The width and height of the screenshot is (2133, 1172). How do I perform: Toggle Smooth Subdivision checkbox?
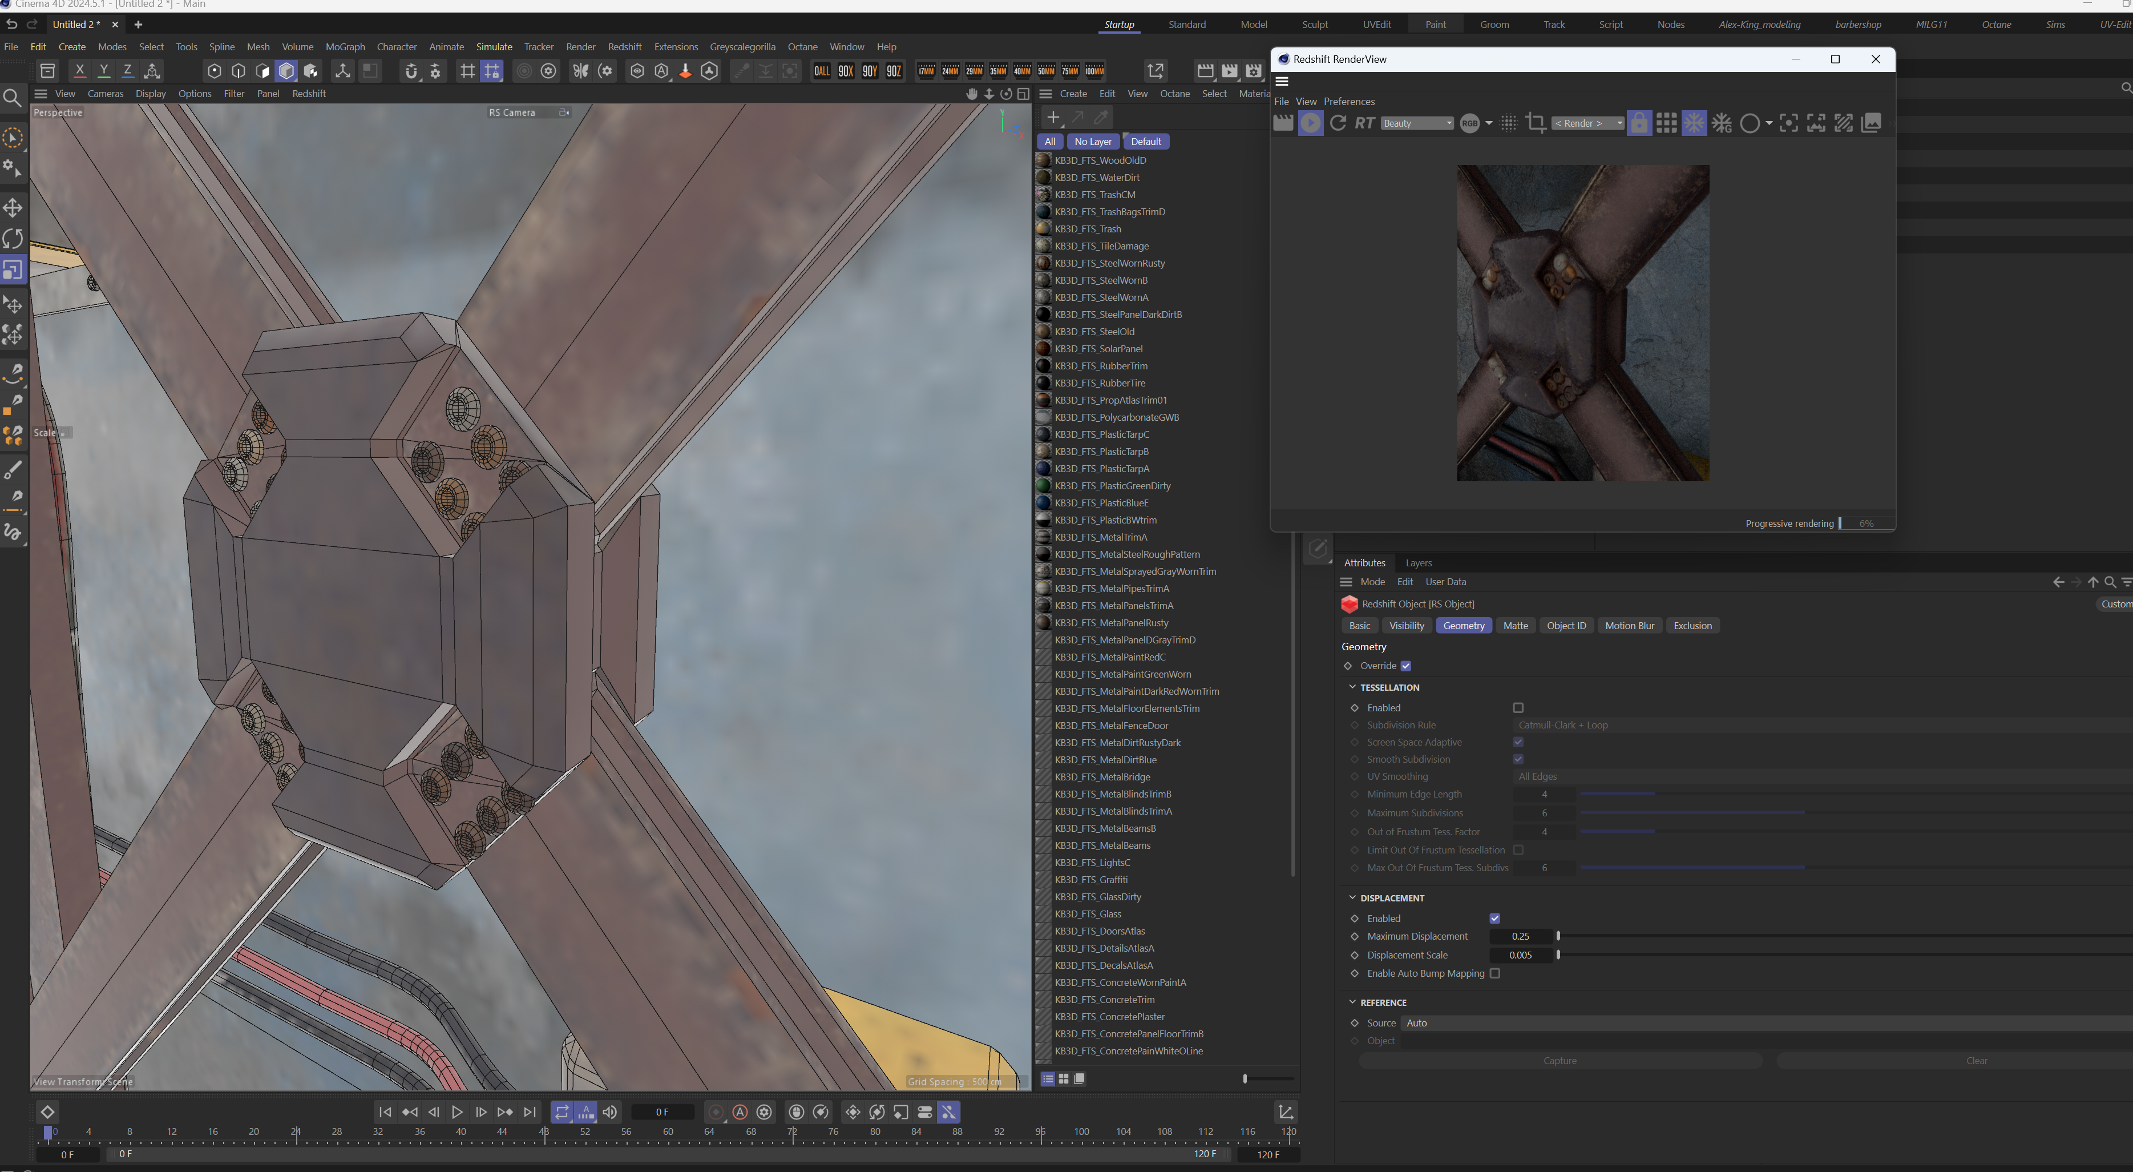[x=1518, y=759]
